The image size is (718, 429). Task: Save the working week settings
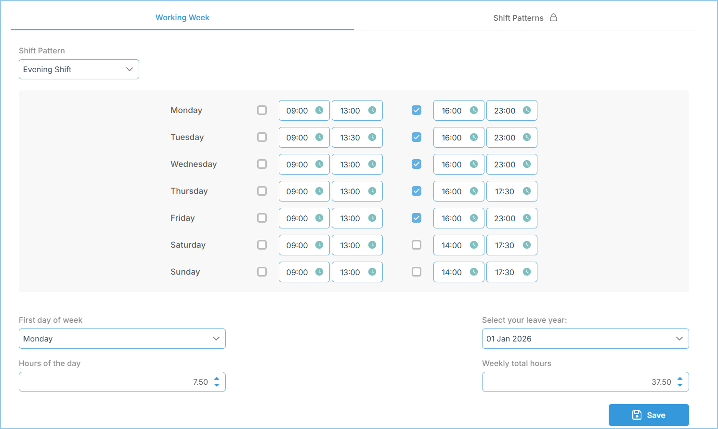click(649, 415)
